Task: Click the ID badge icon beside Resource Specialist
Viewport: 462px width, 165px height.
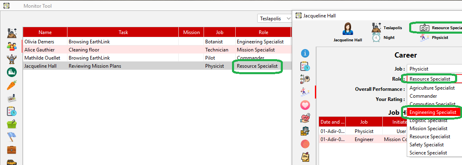Action: [425, 28]
